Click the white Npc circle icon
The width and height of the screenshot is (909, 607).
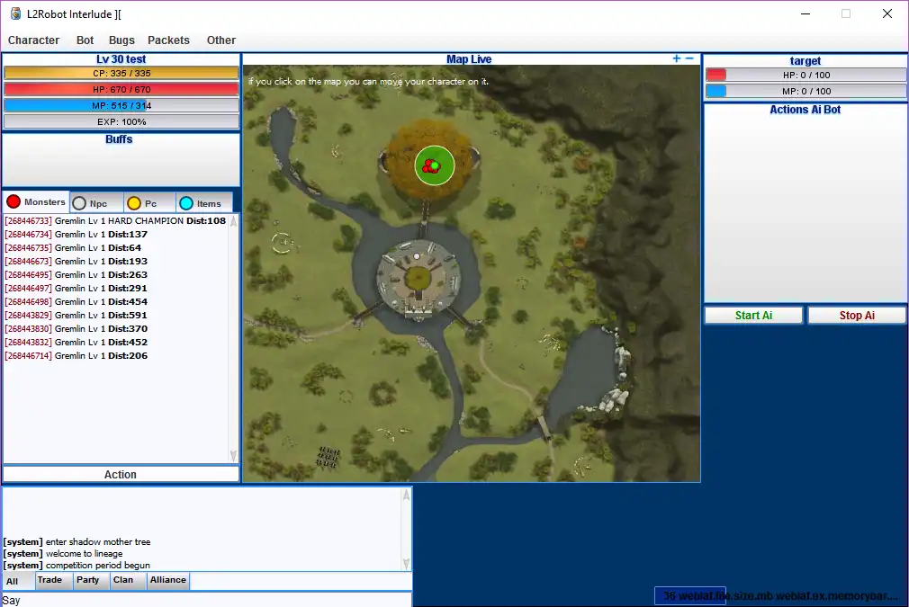79,203
